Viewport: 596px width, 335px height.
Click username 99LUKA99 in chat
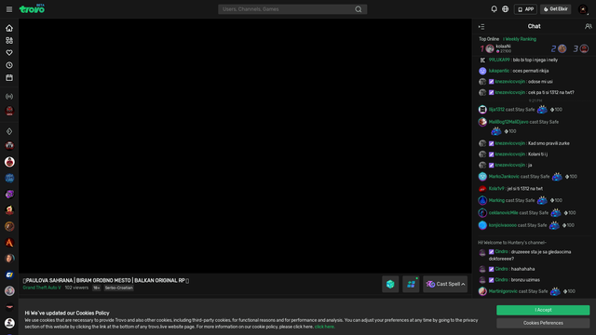(499, 60)
